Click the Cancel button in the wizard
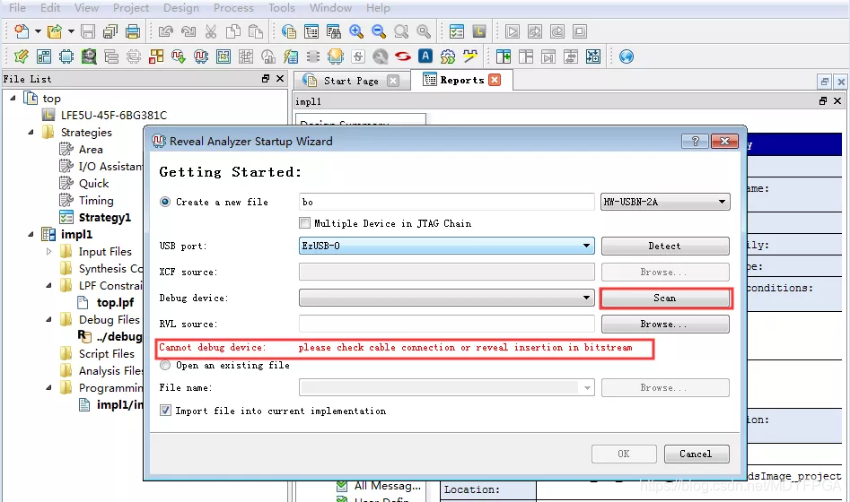This screenshot has height=502, width=850. tap(696, 454)
